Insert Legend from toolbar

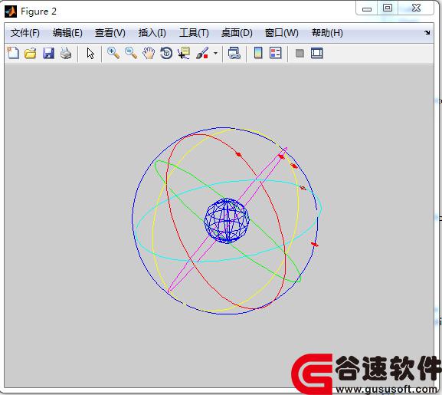pos(276,53)
